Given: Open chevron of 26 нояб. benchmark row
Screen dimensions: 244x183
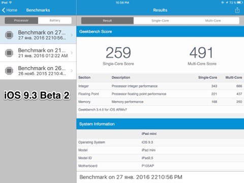Looking at the screenshot, I should tap(72, 71).
